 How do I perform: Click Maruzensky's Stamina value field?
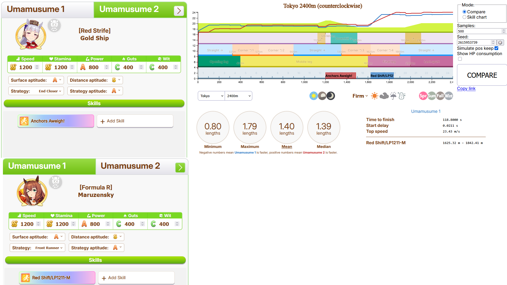point(62,224)
